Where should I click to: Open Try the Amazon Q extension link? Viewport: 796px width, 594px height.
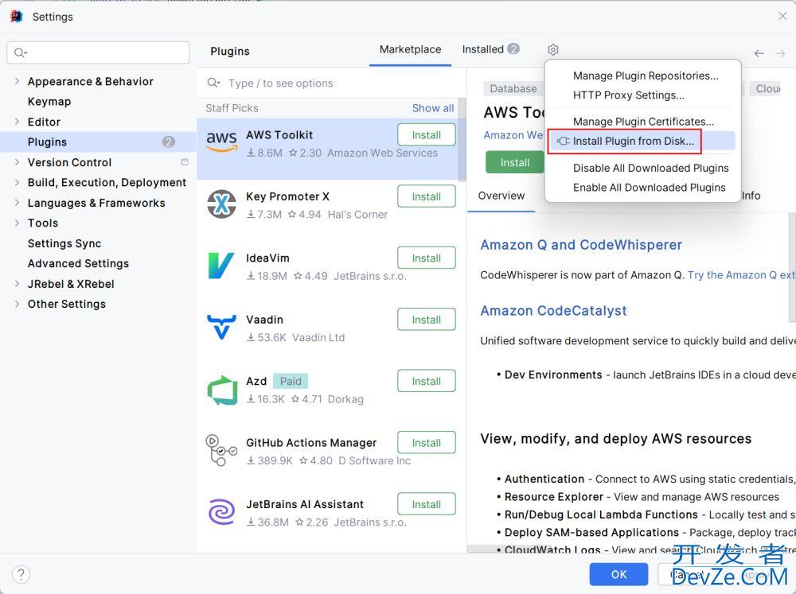(x=741, y=275)
